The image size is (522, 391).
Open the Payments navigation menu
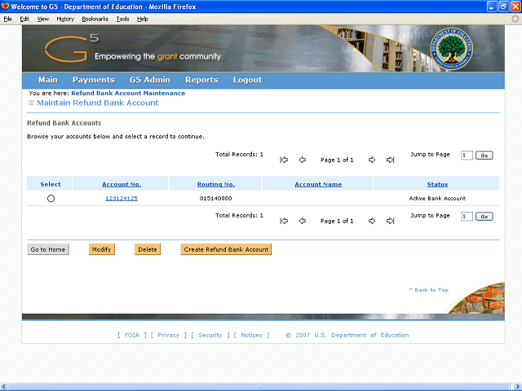click(93, 80)
